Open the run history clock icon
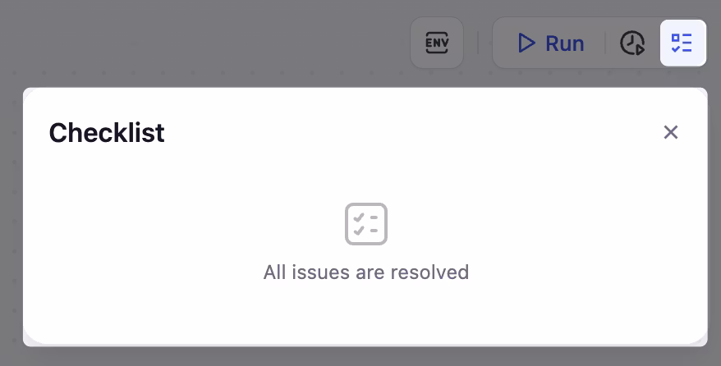Image resolution: width=721 pixels, height=366 pixels. 632,43
